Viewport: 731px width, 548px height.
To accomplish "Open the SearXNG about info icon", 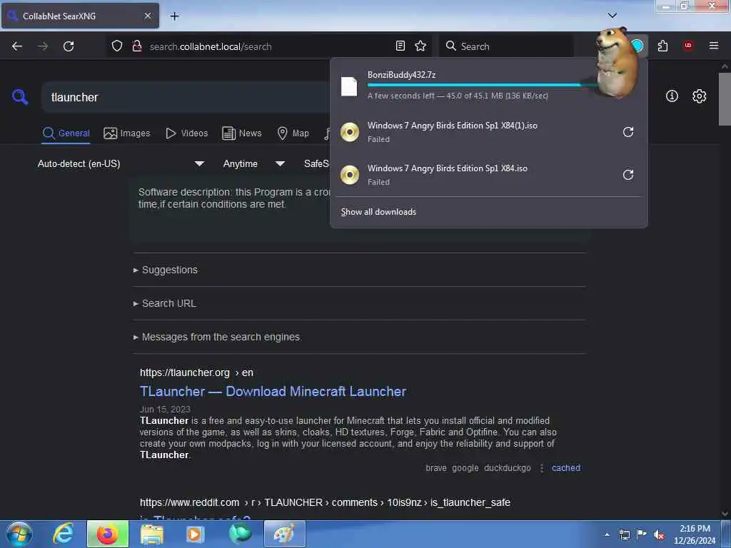I will point(672,96).
